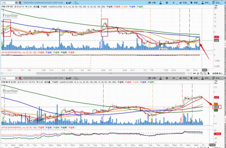Open the 绘图集 默认 drawing set selector
The width and height of the screenshot is (226, 148).
point(218,73)
